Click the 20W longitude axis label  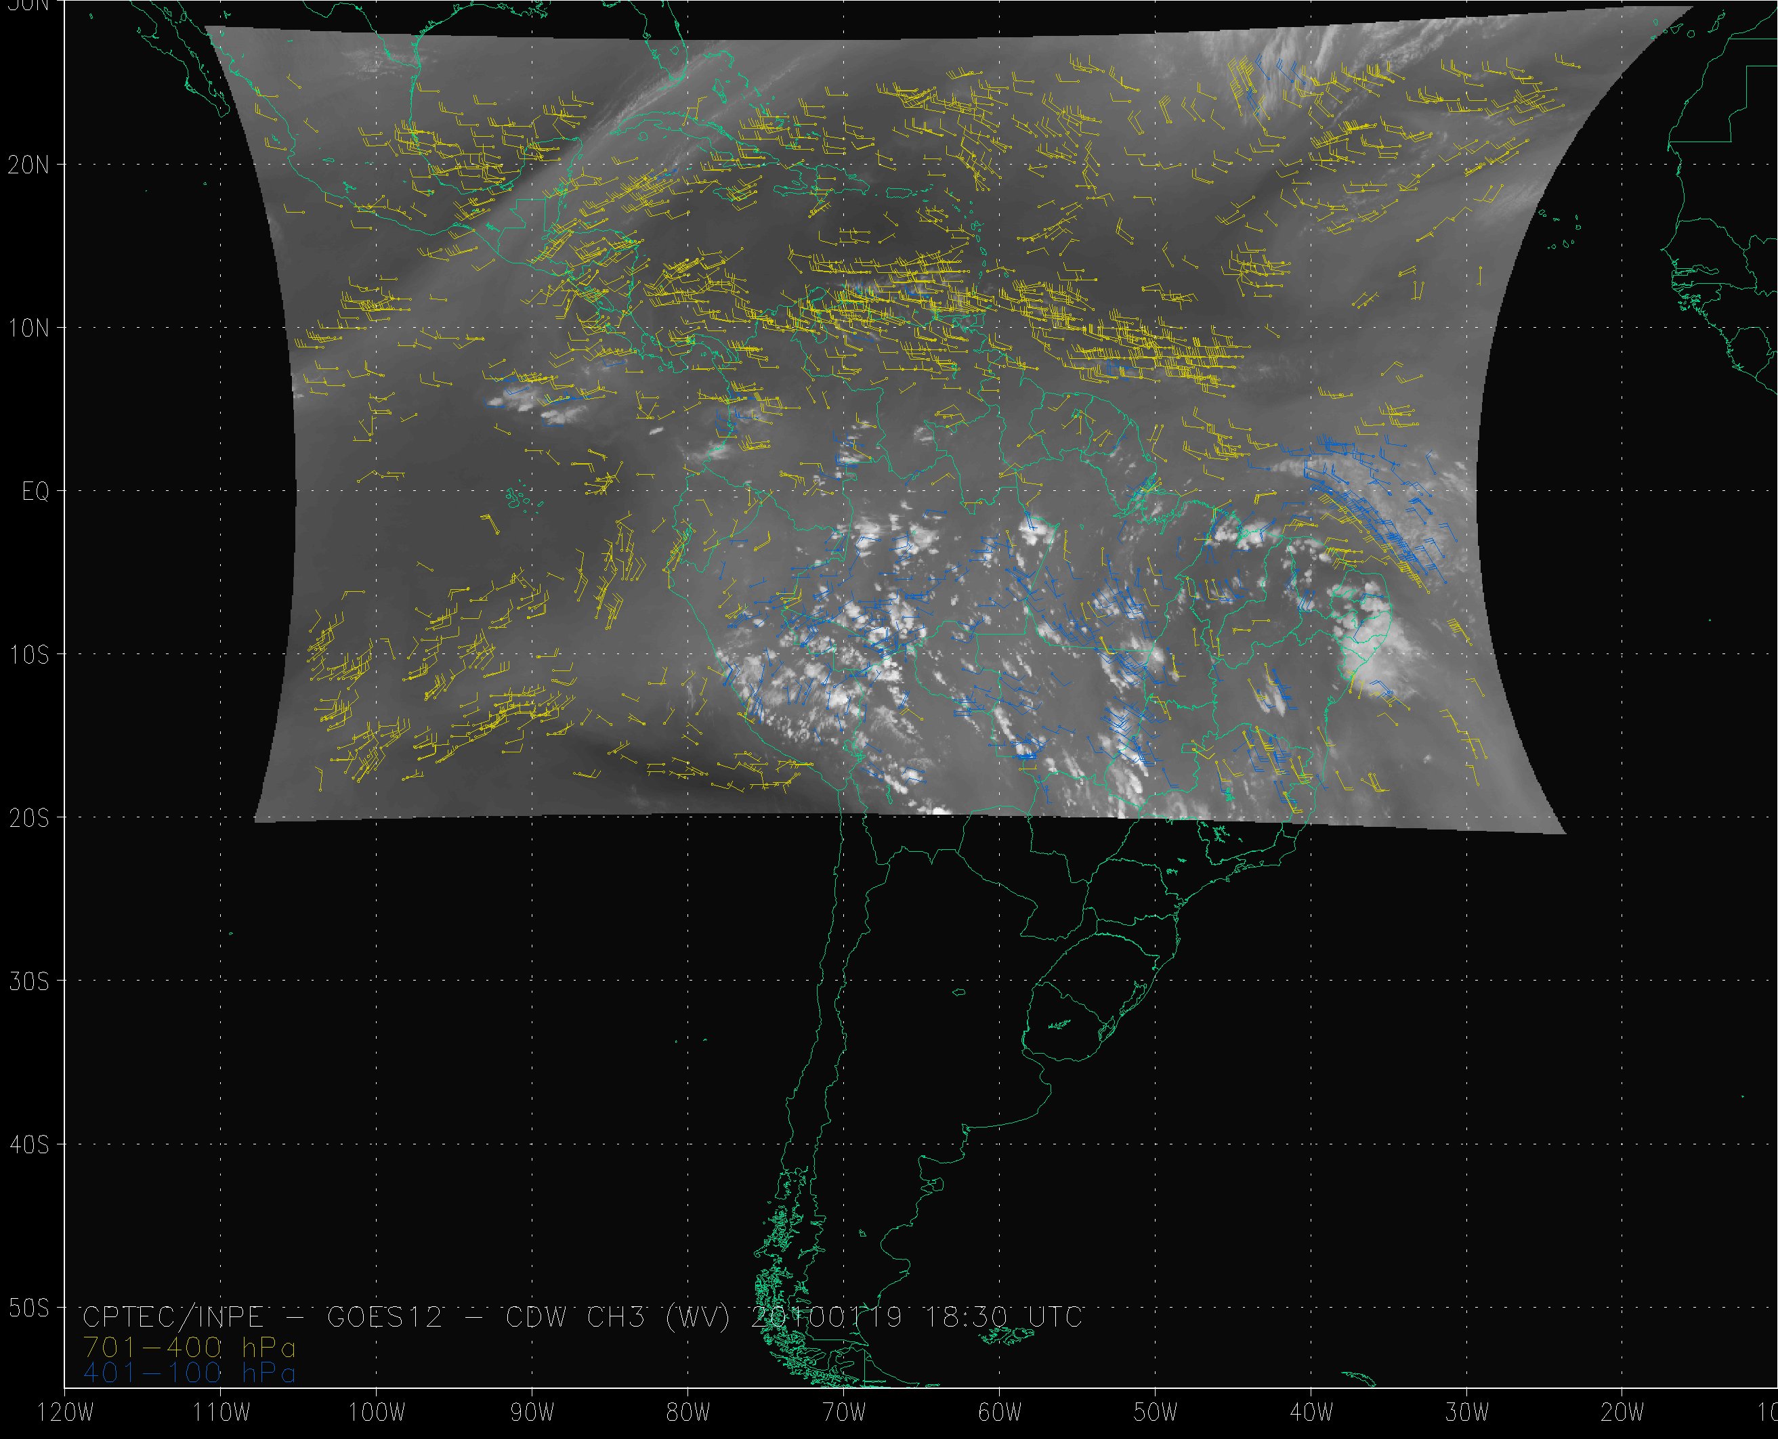pyautogui.click(x=1622, y=1413)
